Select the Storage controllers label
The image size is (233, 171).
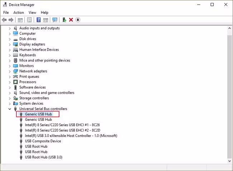34,98
